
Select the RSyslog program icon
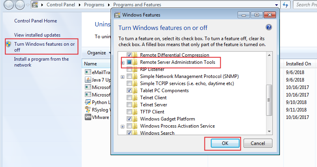coord(88,109)
